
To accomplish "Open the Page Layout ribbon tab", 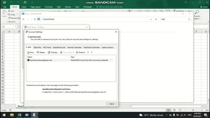I will (x=35, y=7).
